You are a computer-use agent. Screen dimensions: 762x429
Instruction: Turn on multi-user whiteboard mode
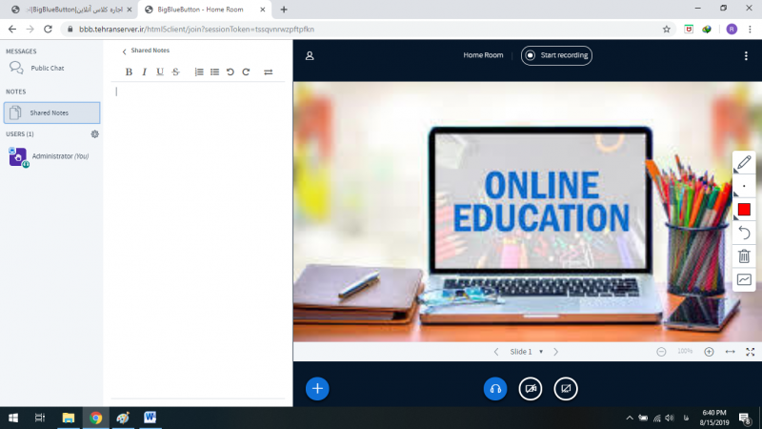pyautogui.click(x=744, y=279)
